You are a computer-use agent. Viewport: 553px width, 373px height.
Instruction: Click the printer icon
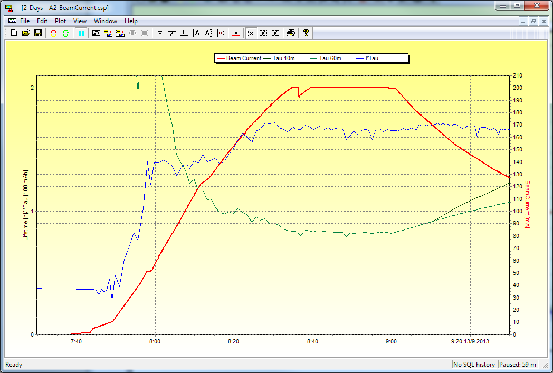coord(290,33)
